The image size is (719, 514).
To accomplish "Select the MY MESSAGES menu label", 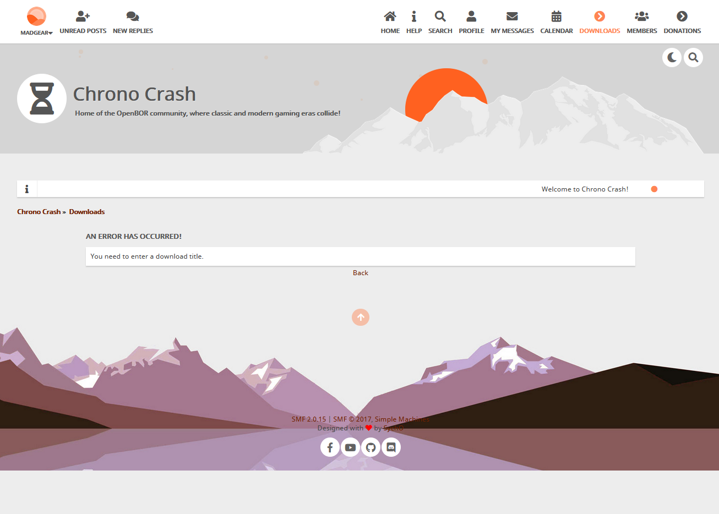I will (x=513, y=31).
